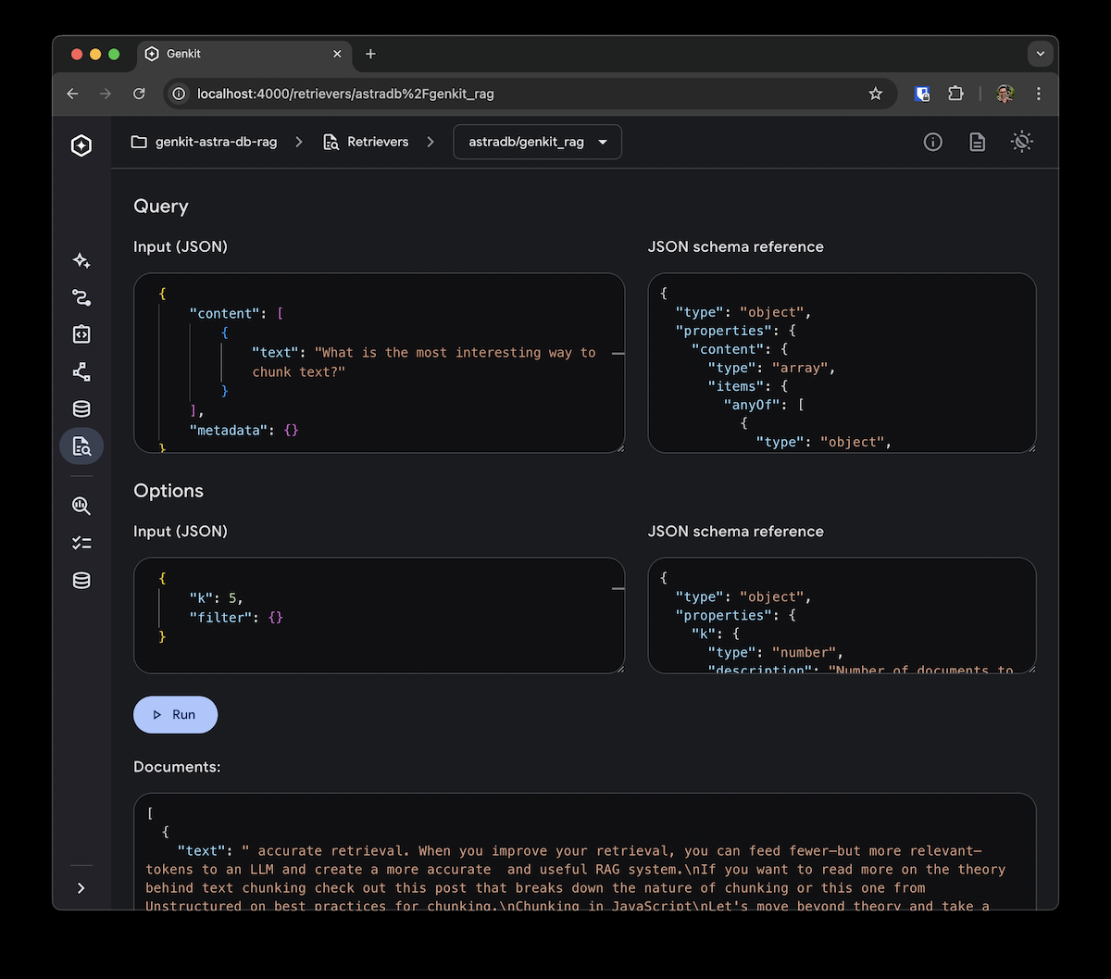Open the astradb/genkit_rag retriever dropdown
The image size is (1111, 979).
pos(537,142)
